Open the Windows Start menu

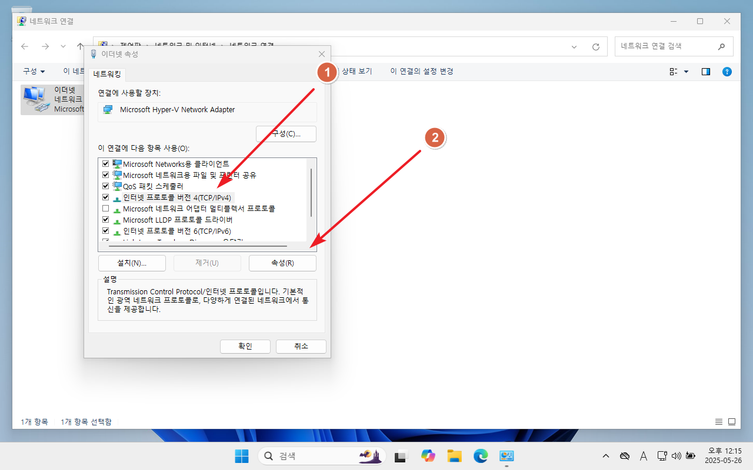pyautogui.click(x=241, y=456)
